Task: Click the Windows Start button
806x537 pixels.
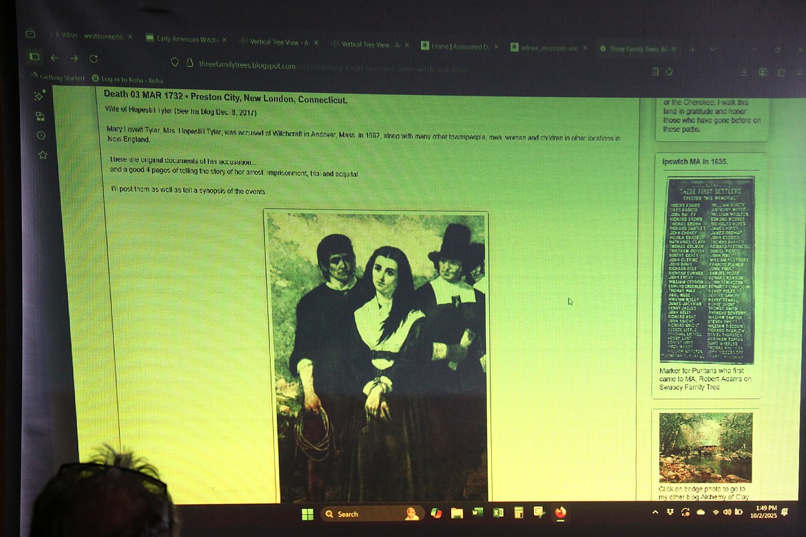Action: (307, 514)
